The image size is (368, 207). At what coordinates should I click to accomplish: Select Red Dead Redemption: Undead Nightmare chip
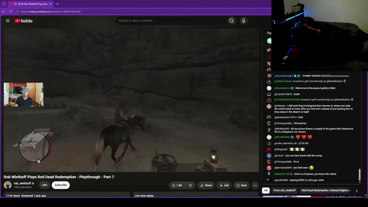coord(326,190)
